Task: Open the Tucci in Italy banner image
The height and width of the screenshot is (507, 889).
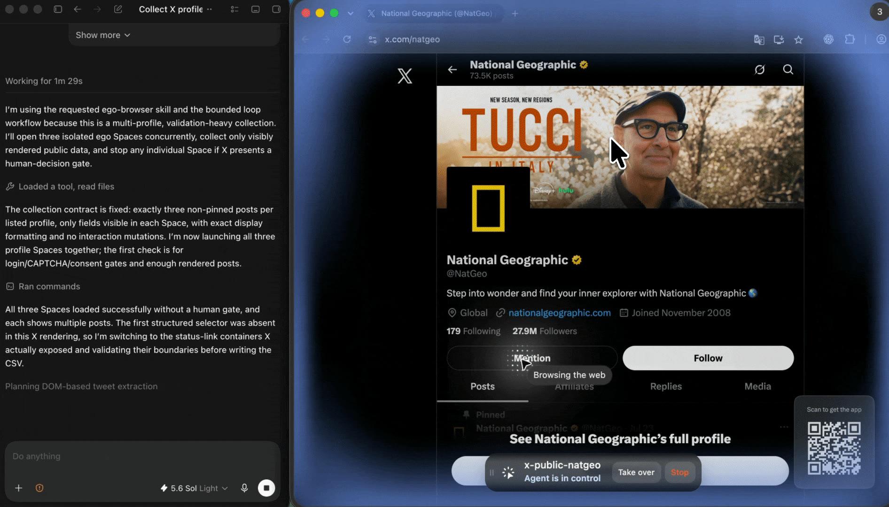Action: (x=620, y=147)
